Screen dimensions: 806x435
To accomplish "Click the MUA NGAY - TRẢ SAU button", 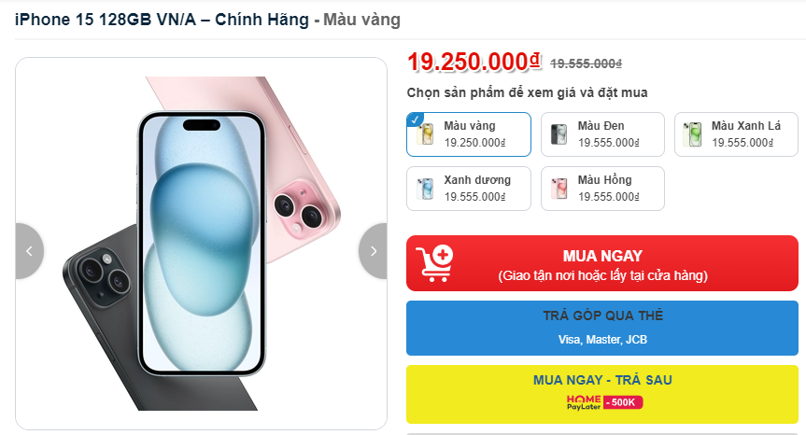I will (602, 395).
